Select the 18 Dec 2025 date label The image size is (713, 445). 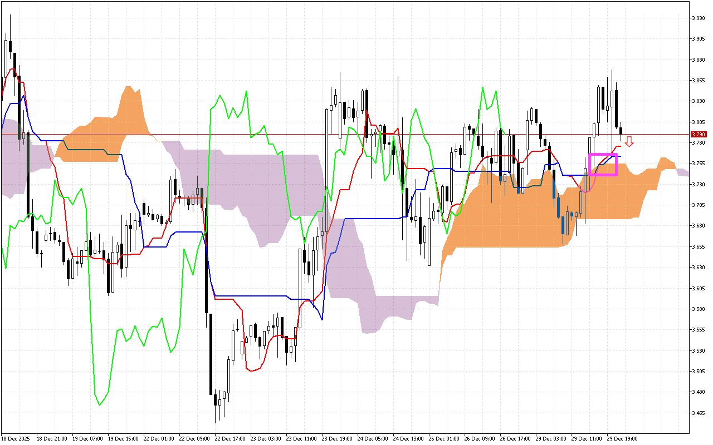[x=16, y=439]
